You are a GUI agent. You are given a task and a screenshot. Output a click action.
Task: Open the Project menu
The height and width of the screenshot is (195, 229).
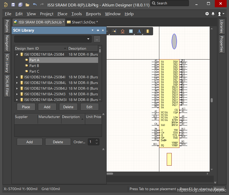[x=47, y=14]
